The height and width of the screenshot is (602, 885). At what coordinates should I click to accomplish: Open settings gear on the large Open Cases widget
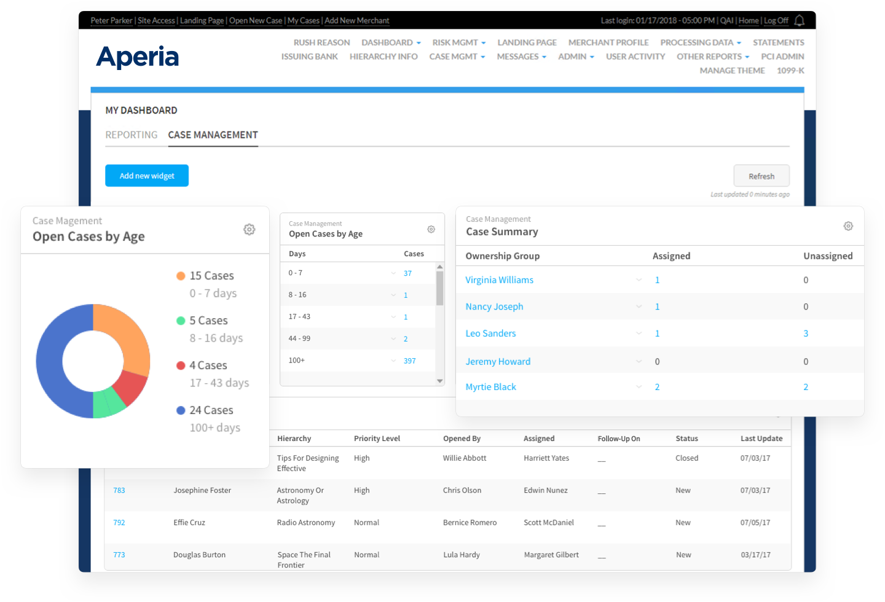(x=249, y=229)
